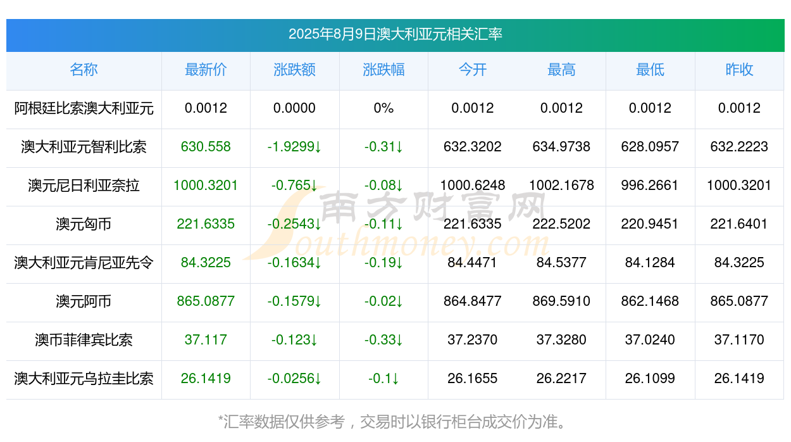Click high value 1002.1678
The image size is (791, 442).
[x=561, y=186]
